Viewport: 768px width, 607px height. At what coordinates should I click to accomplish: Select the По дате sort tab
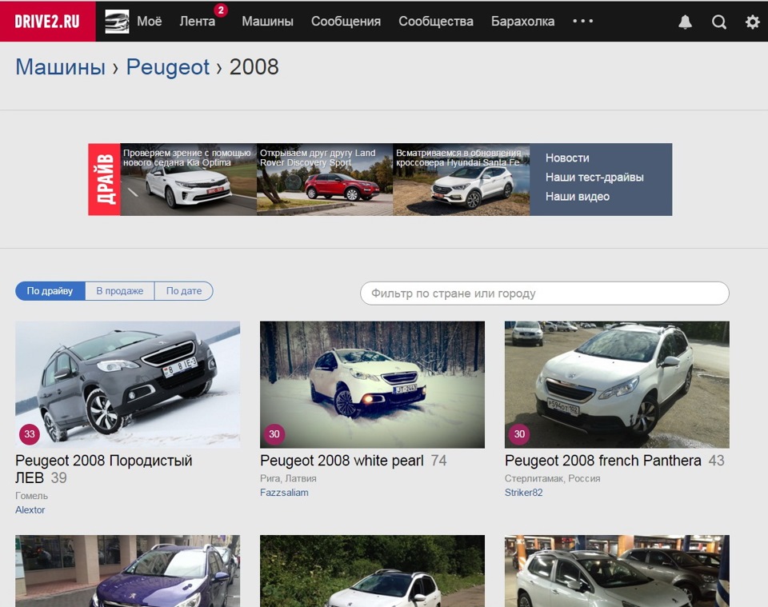[x=184, y=291]
